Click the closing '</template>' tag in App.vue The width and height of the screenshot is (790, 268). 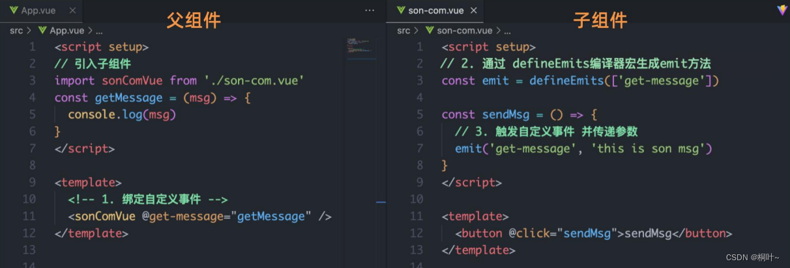coord(91,233)
